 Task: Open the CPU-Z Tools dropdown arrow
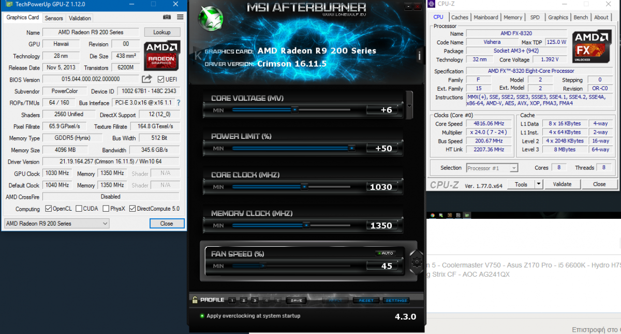coord(539,184)
